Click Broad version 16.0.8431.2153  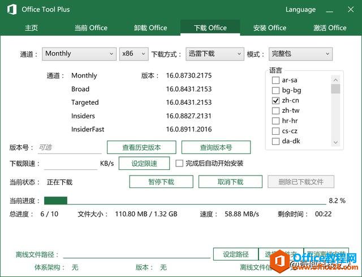pos(189,89)
